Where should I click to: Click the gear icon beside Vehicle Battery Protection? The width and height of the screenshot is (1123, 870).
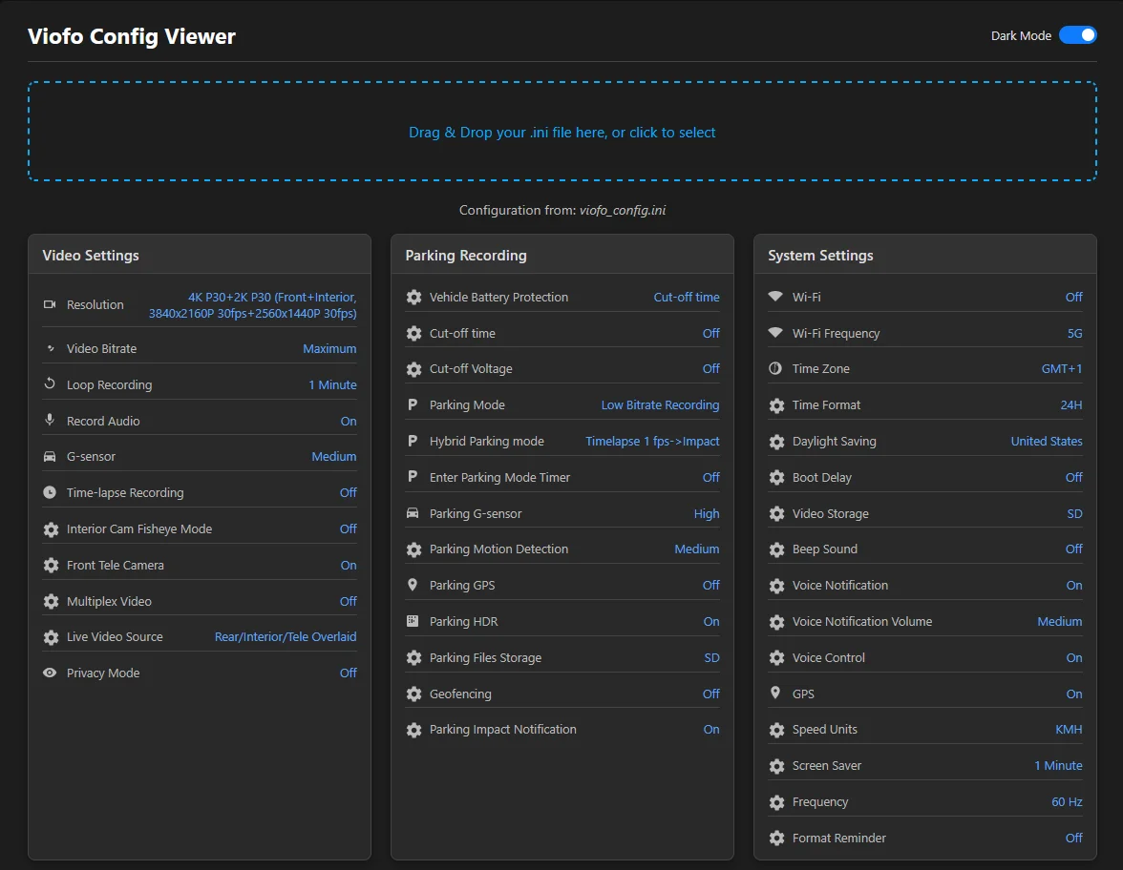tap(414, 297)
